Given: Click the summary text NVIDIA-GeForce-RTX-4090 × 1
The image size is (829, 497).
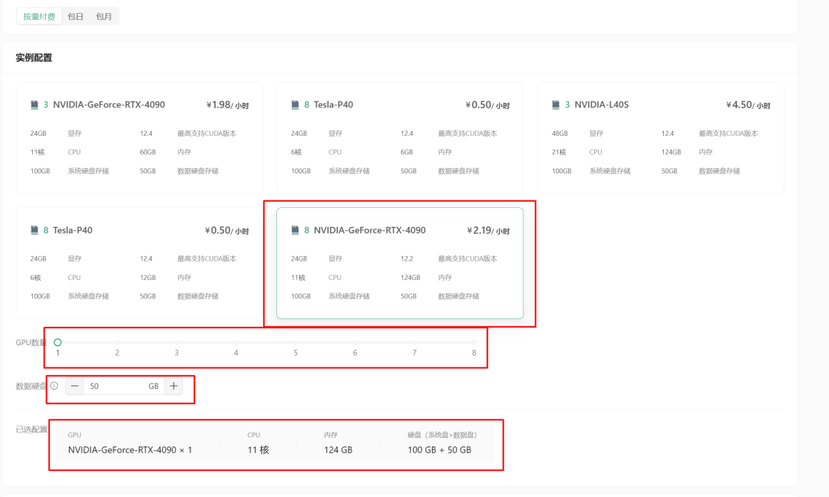Looking at the screenshot, I should click(130, 450).
